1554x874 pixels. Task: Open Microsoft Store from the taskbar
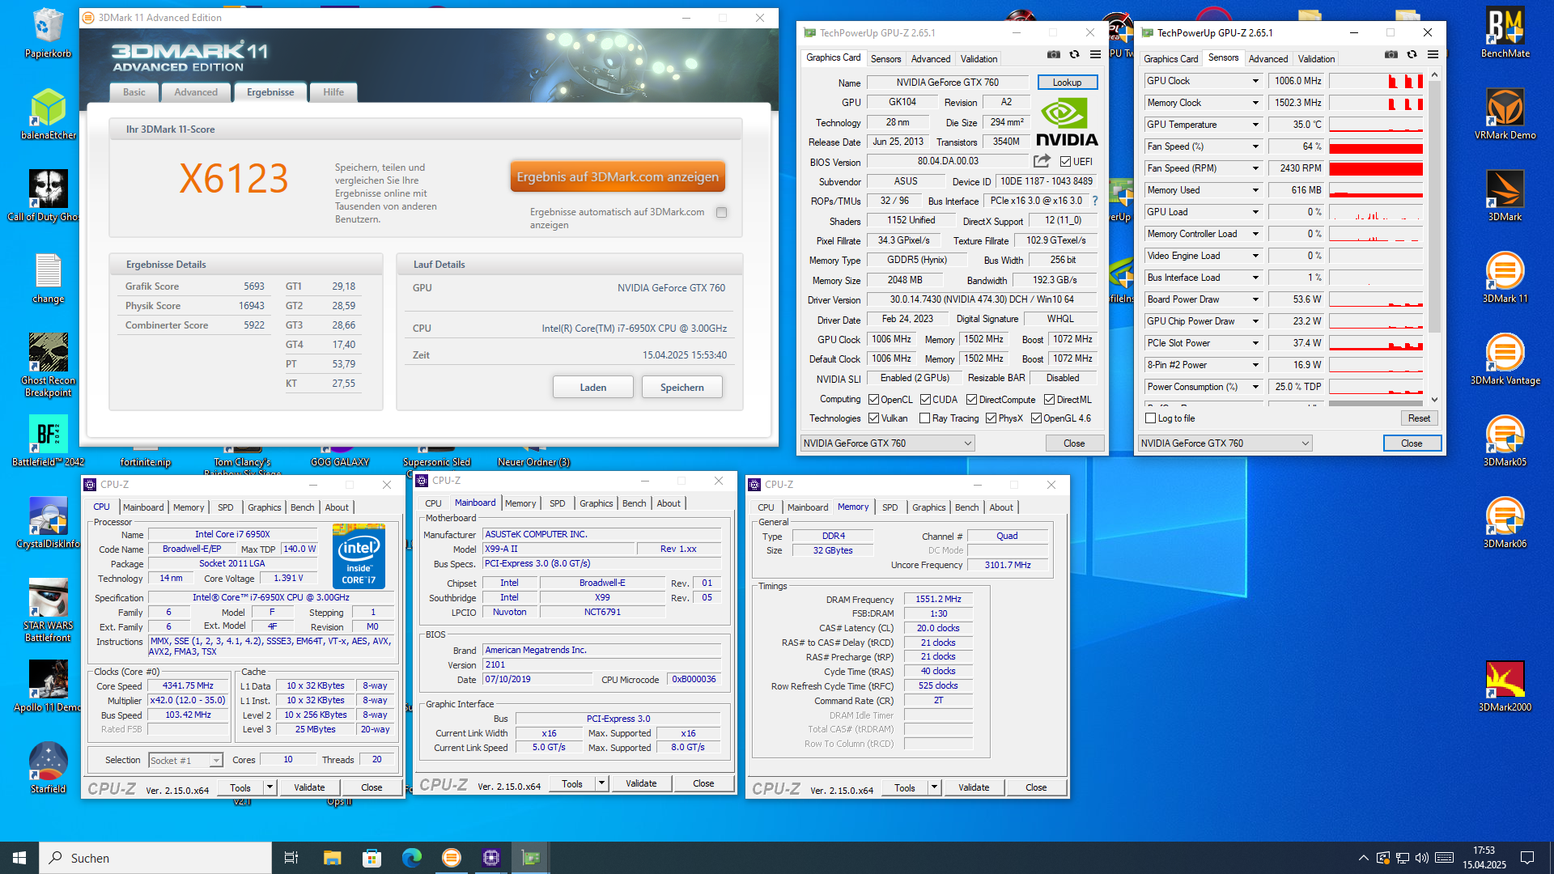[372, 858]
